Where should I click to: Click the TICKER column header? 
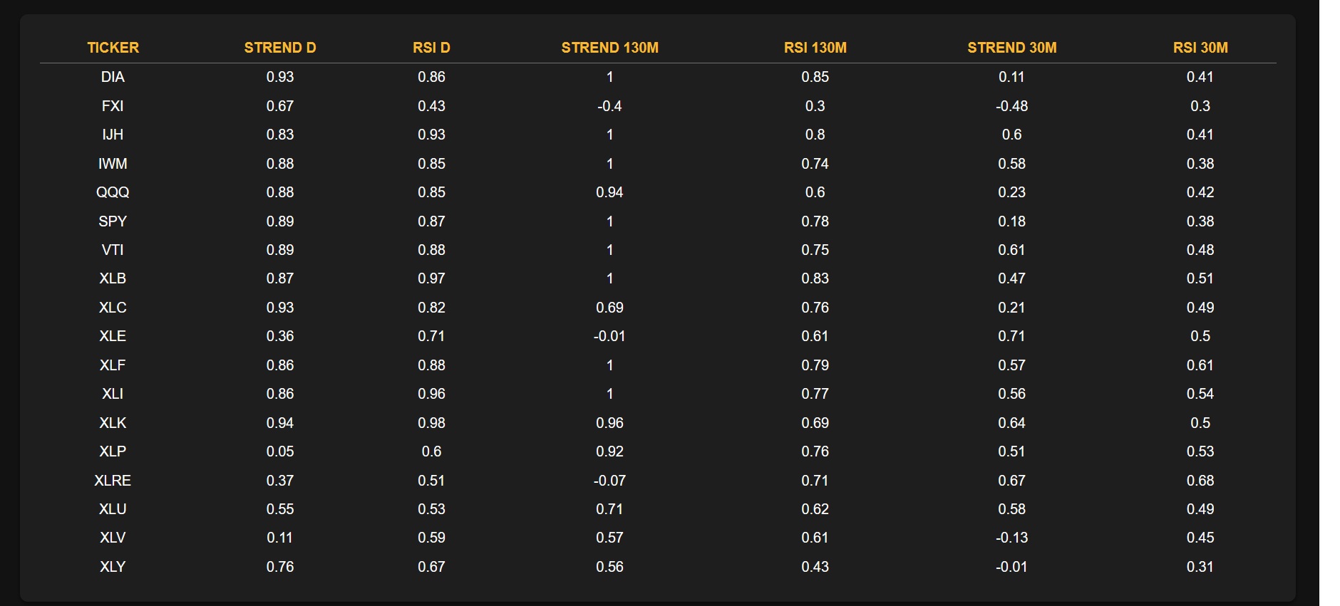tap(113, 48)
